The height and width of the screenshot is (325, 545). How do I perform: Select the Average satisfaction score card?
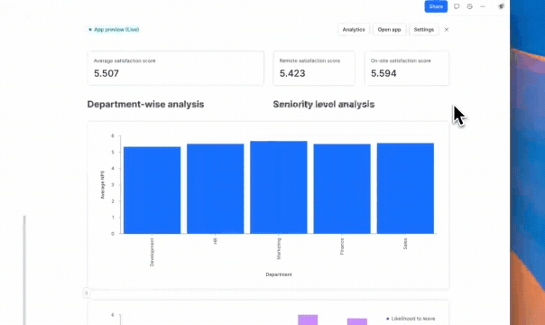[176, 68]
